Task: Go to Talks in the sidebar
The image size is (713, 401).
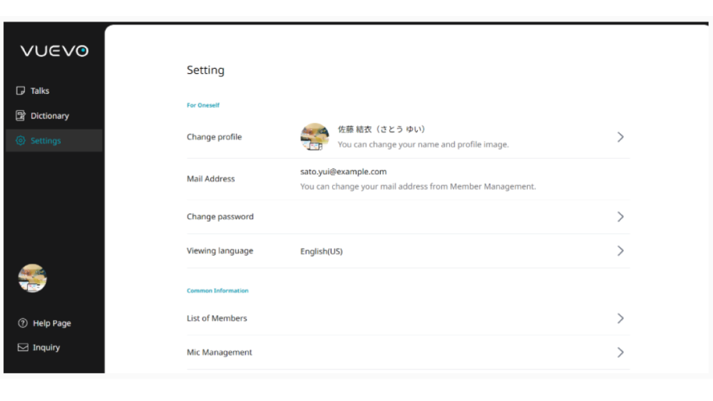Action: [40, 91]
